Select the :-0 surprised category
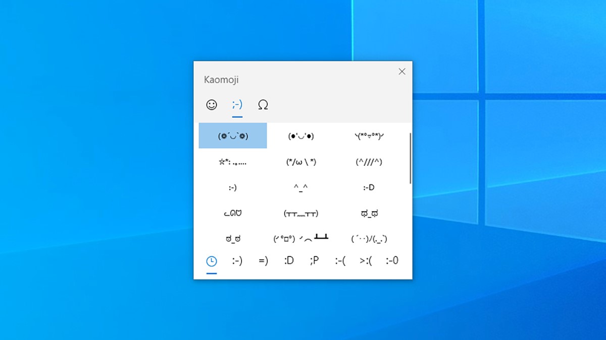 392,261
